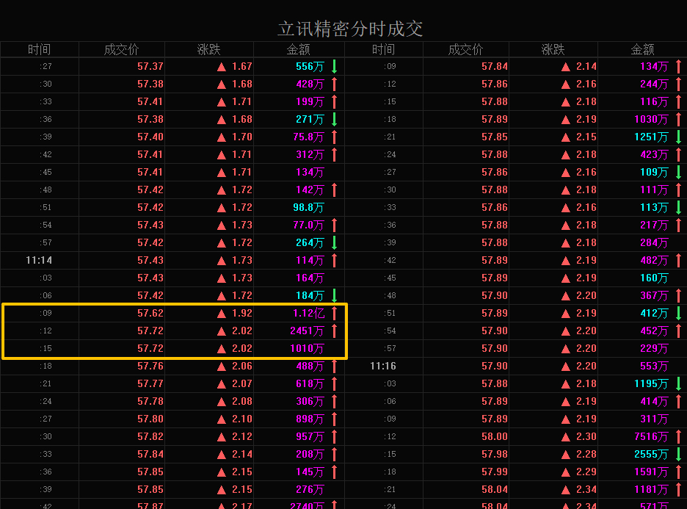
Task: Select the 11:16 time cell
Action: coord(383,366)
